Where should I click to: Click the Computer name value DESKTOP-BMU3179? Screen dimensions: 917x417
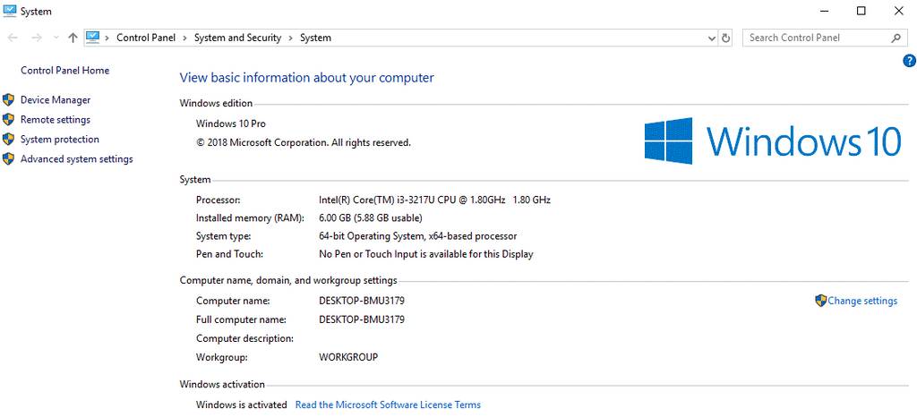point(362,302)
